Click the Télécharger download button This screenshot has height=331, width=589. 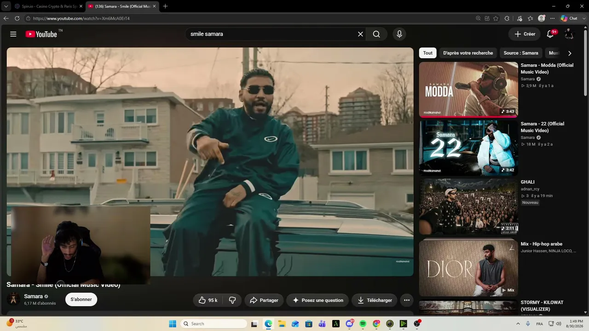pyautogui.click(x=375, y=300)
